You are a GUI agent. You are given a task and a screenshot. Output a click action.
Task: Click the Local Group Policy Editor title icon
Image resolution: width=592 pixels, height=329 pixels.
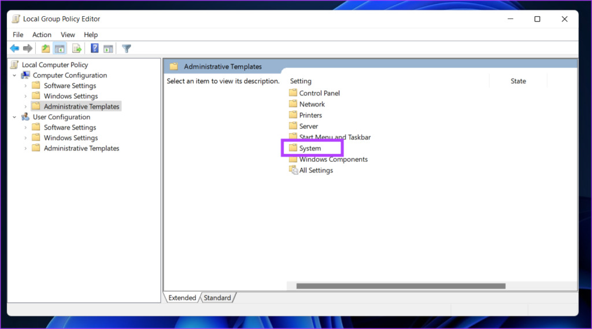16,19
